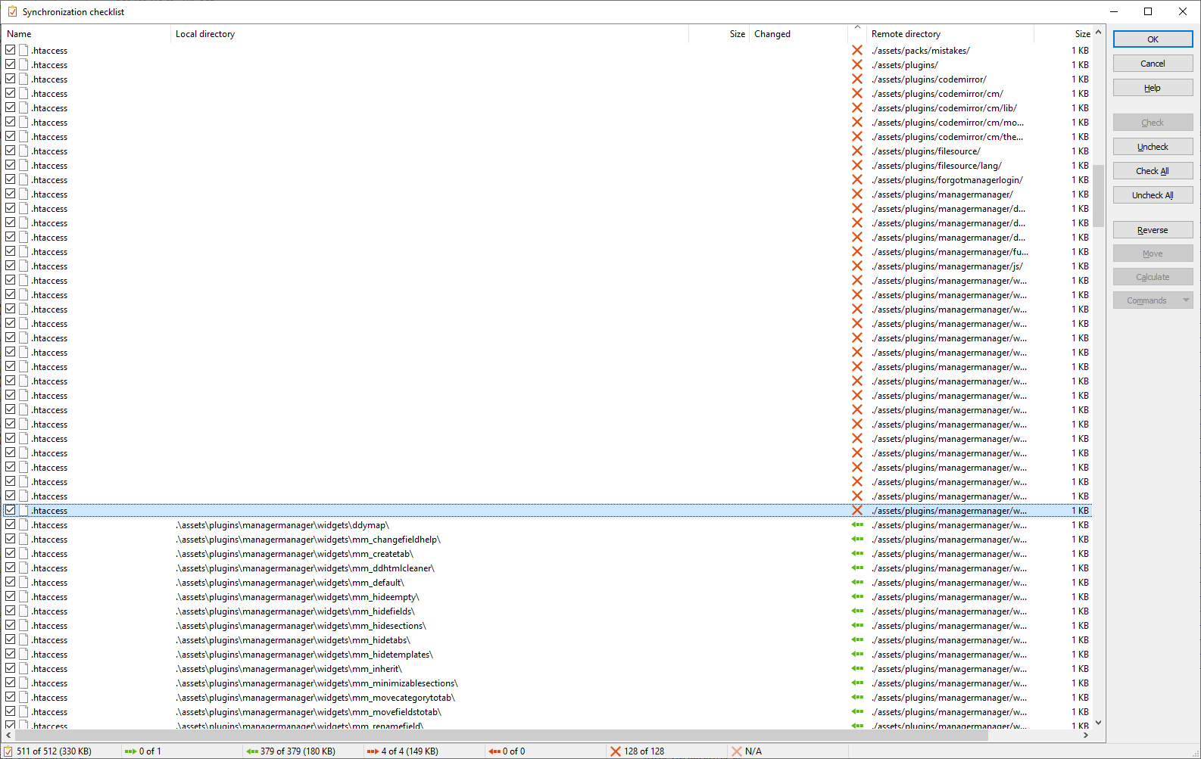This screenshot has width=1201, height=759.
Task: Sort list by the Local directory column
Action: tap(429, 34)
